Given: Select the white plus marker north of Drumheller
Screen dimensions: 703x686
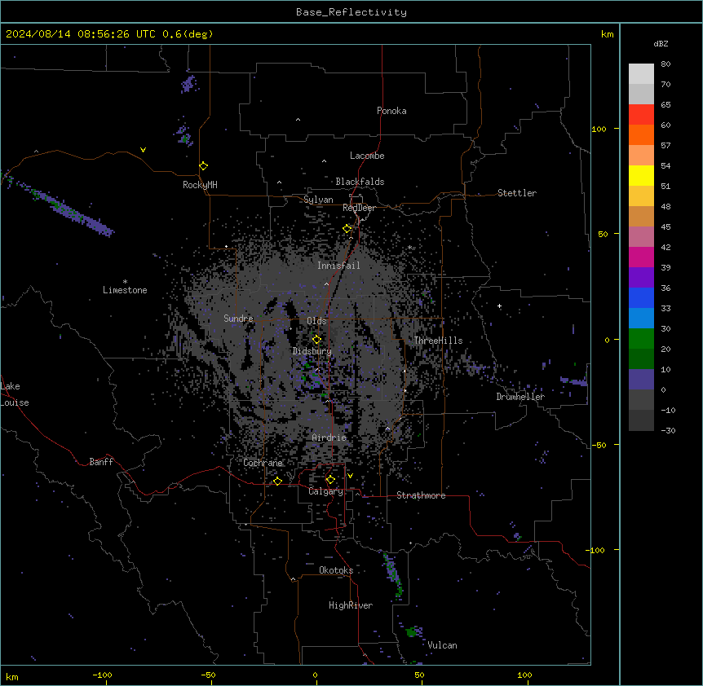Looking at the screenshot, I should point(499,306).
